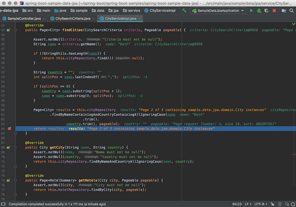Click the IDE update download icon in status bar
This screenshot has width=296, height=207.
[x=287, y=204]
